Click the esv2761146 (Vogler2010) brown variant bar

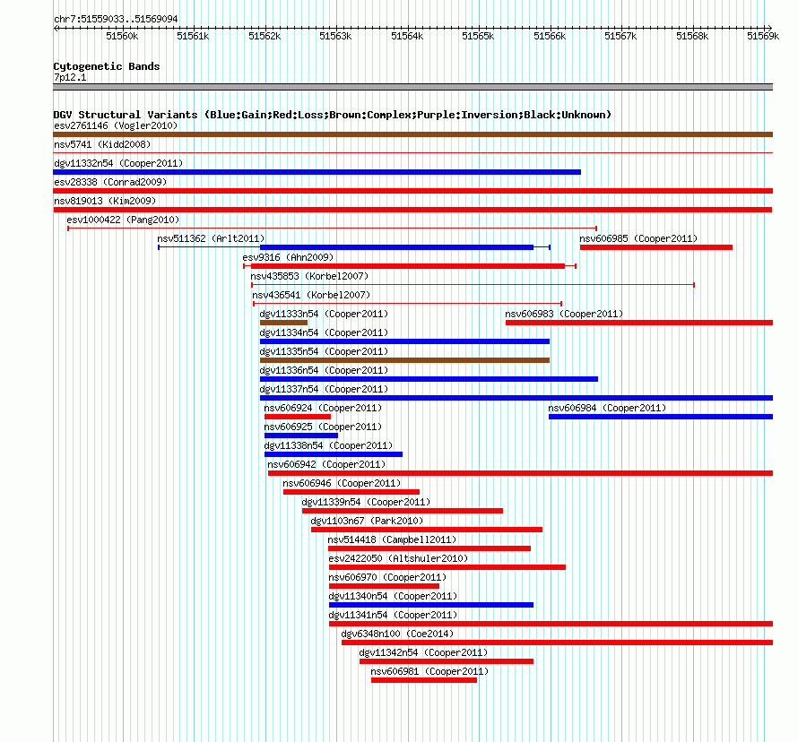click(x=412, y=134)
